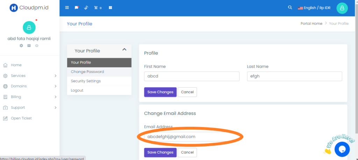Viewport: 358px width, 160px height.
Task: Focus the Email Address field
Action: tap(192, 137)
